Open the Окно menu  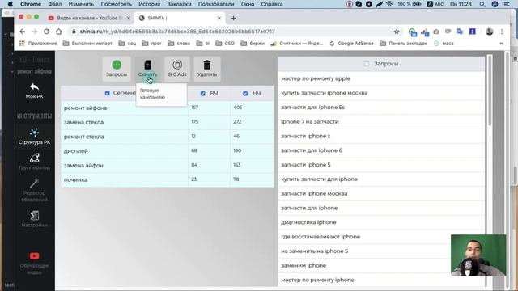pos(248,4)
